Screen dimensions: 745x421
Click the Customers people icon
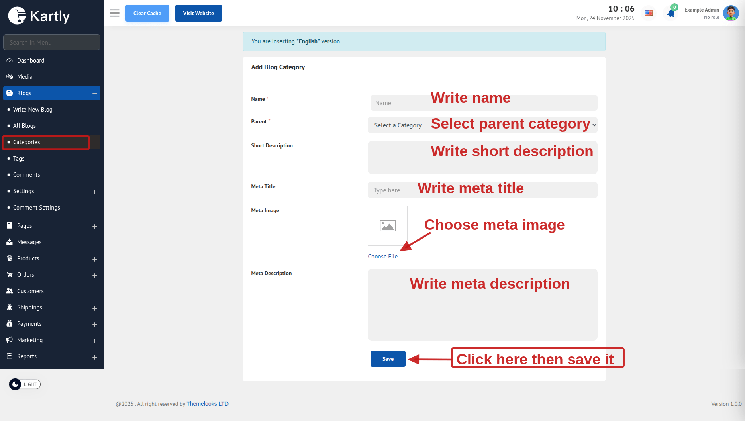(x=10, y=291)
